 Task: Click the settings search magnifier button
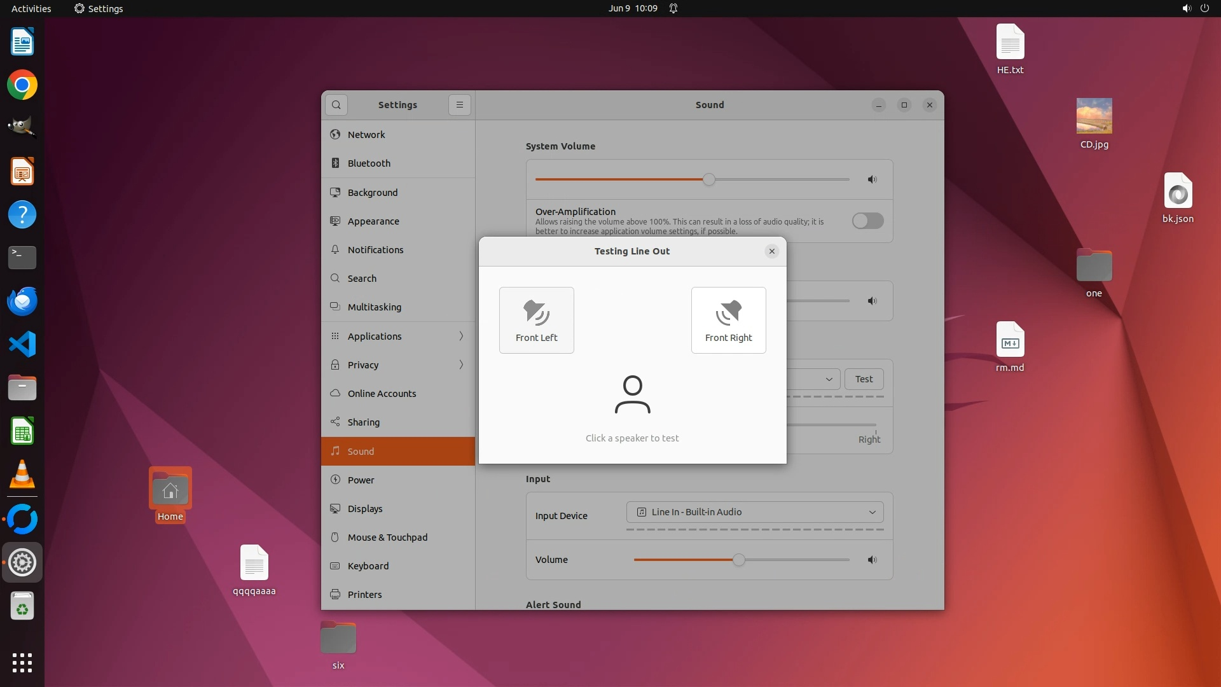click(x=336, y=105)
